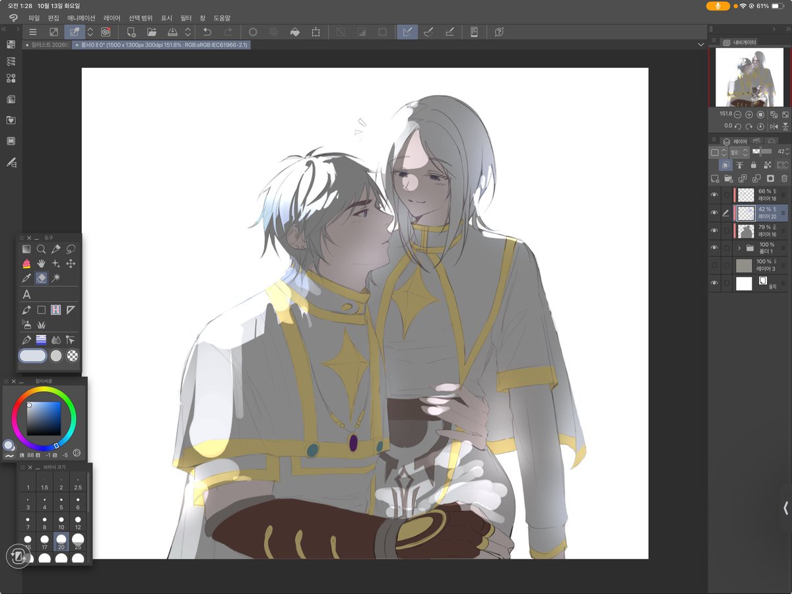Open the 파일 menu
The image size is (792, 594).
tap(34, 18)
